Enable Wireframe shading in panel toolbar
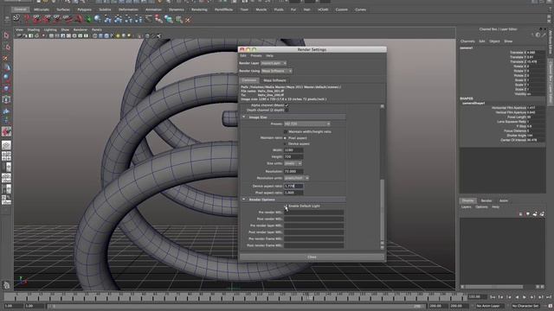The image size is (554, 311). (x=95, y=36)
